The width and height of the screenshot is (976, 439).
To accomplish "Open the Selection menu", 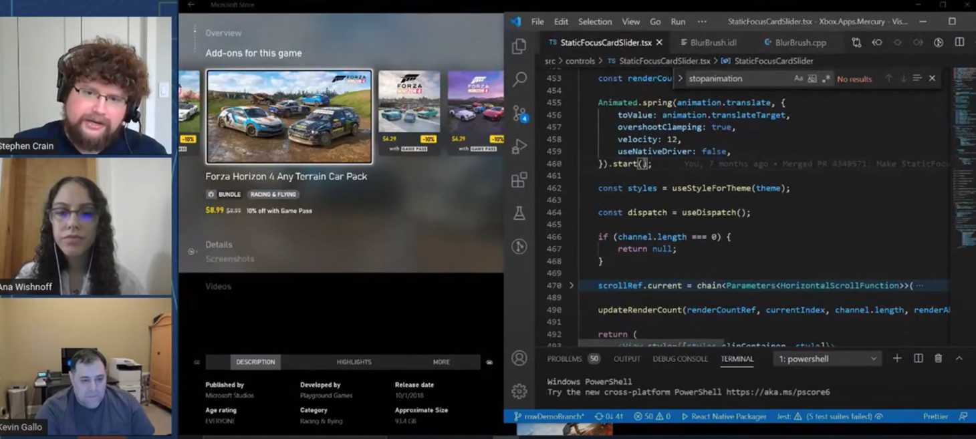I will click(595, 21).
